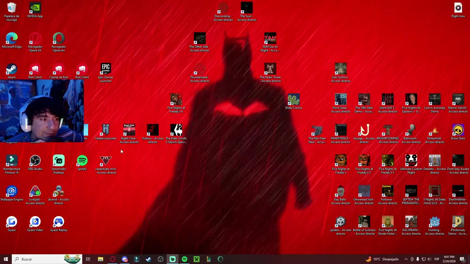Select the OBS Studio desktop icon
Viewport: 470px width, 264px height.
click(x=35, y=163)
